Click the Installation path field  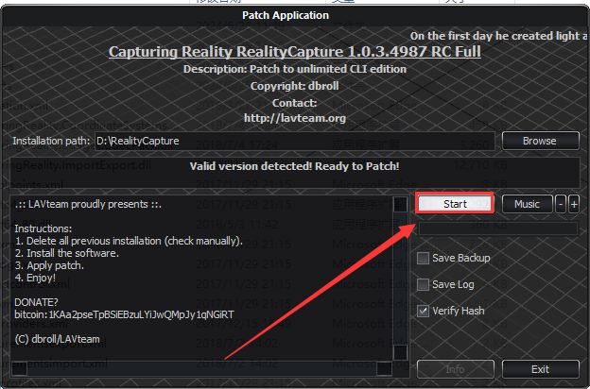(295, 141)
